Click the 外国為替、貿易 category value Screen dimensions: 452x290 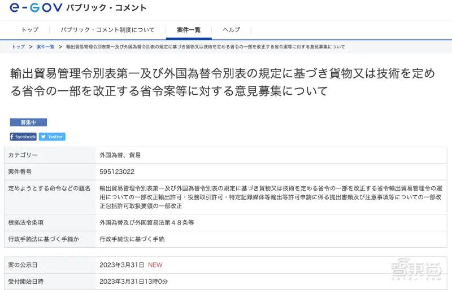(120, 155)
